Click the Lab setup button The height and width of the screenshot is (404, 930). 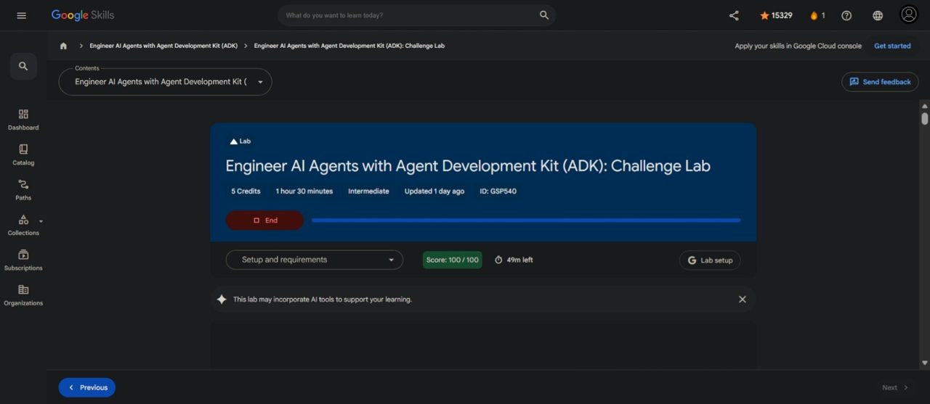[710, 260]
